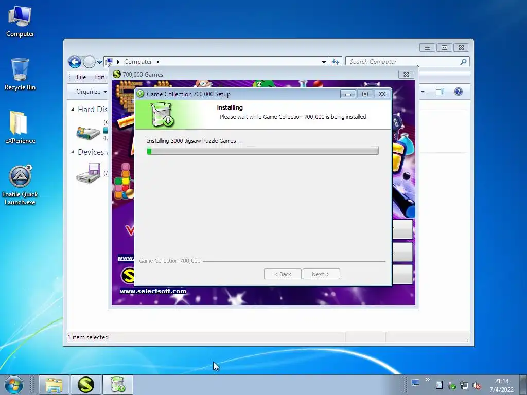Open Explorer help icon

(459, 92)
